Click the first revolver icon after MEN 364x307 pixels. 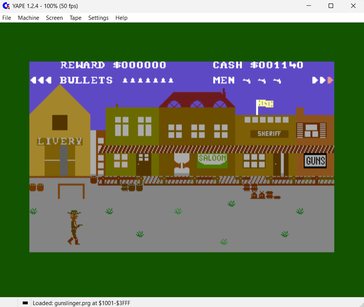[246, 81]
